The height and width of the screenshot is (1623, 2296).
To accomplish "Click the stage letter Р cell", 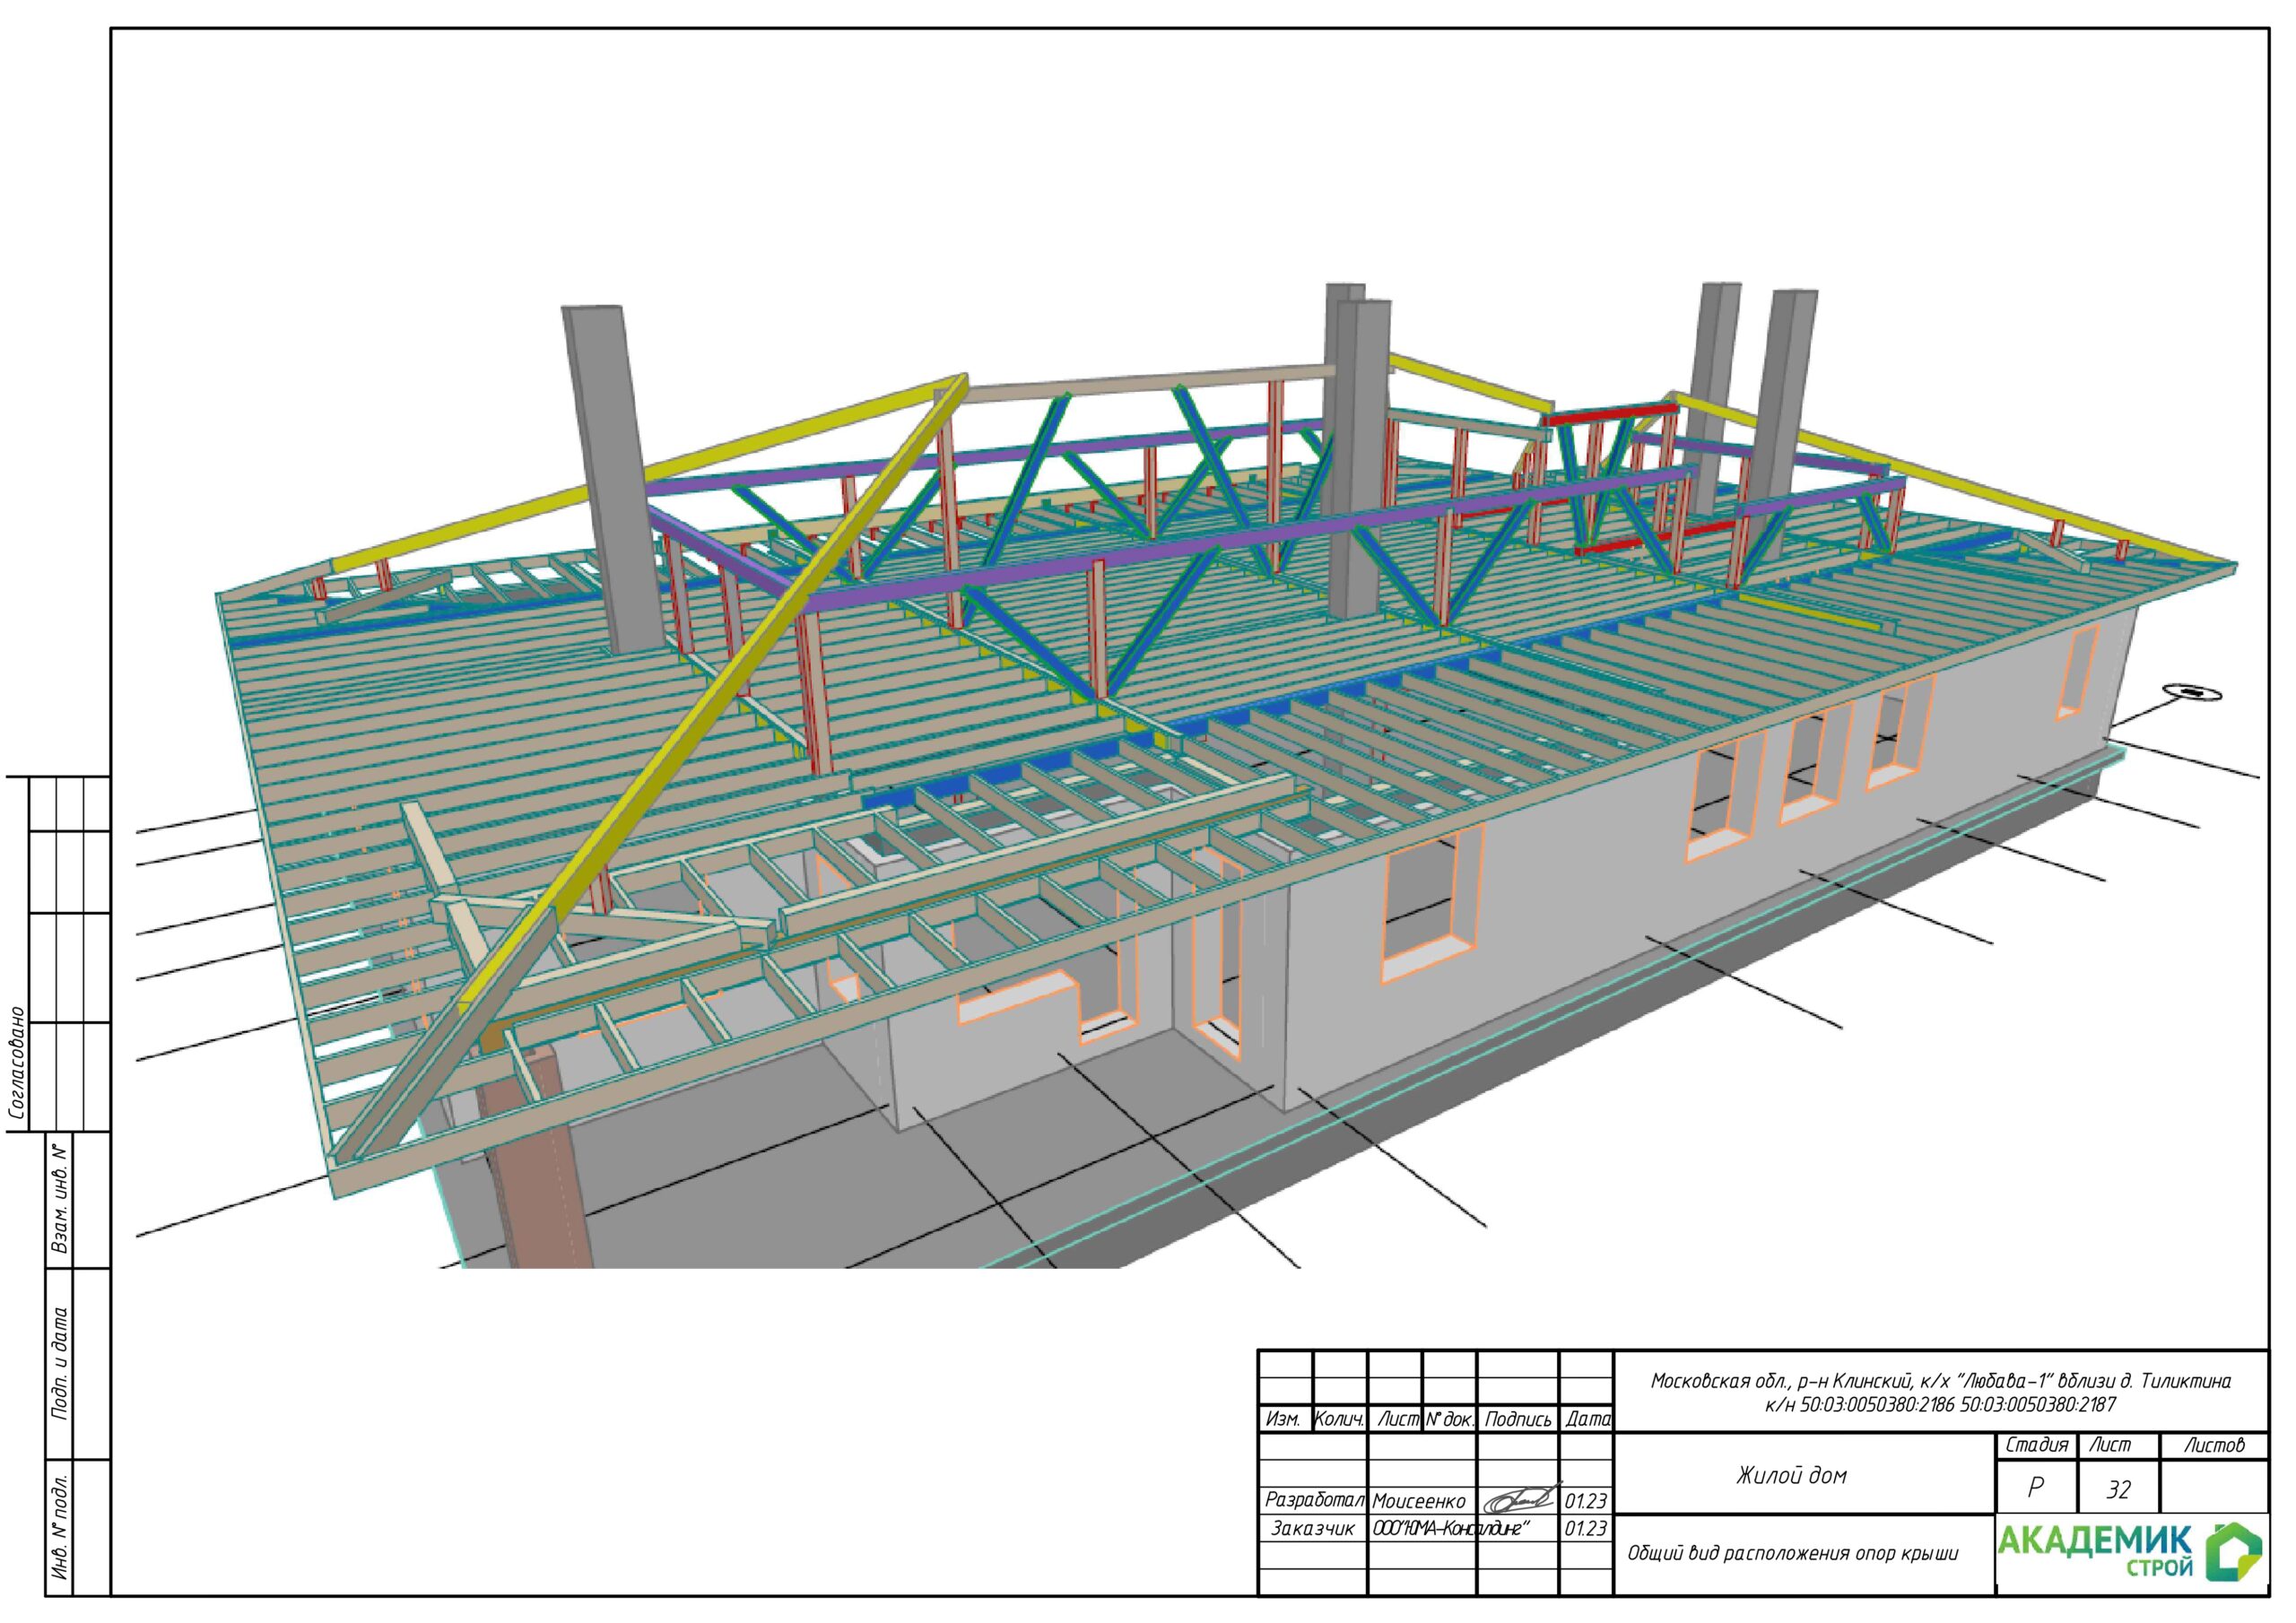I will [x=2035, y=1489].
